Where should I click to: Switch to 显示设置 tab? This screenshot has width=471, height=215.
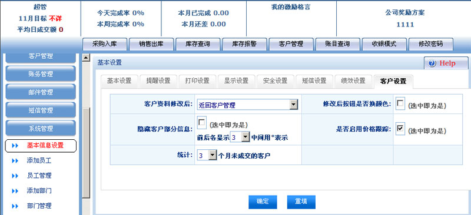click(x=237, y=80)
